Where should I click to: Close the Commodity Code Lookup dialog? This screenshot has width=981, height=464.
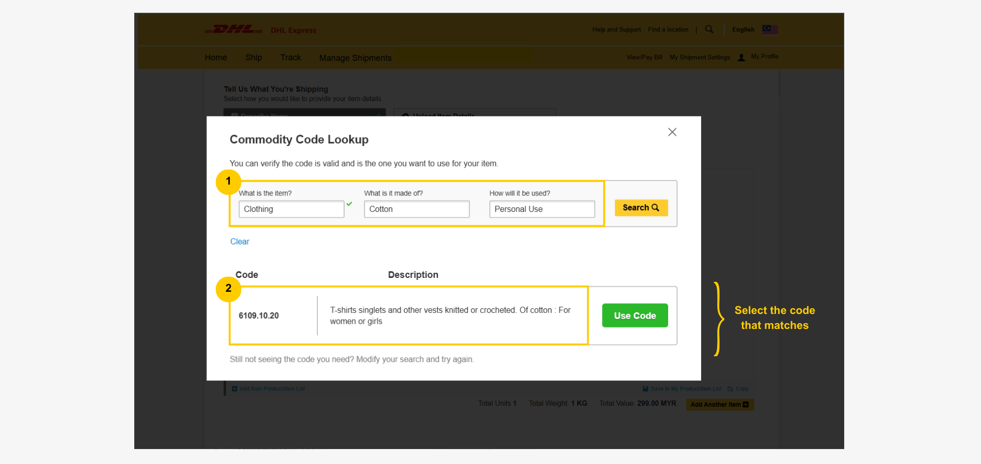pos(672,132)
